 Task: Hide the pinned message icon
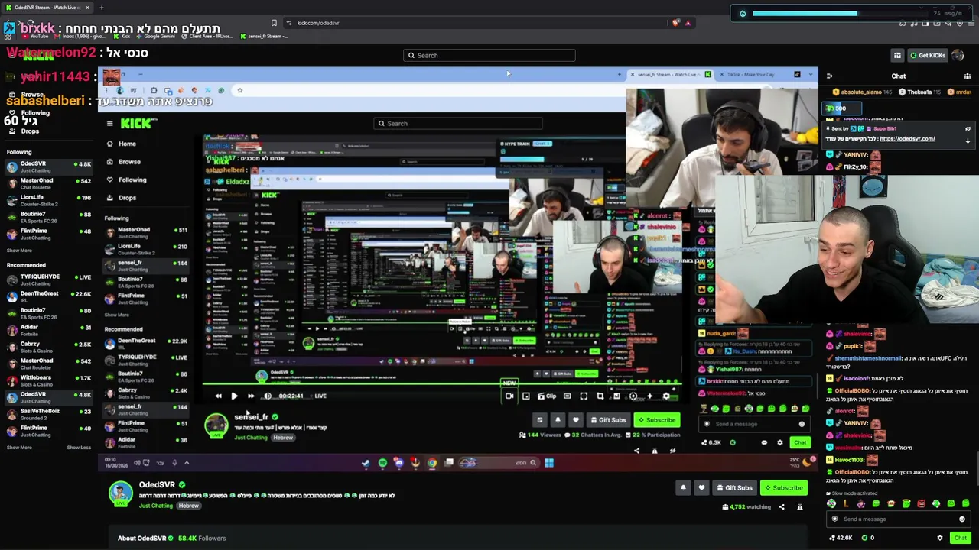click(968, 129)
